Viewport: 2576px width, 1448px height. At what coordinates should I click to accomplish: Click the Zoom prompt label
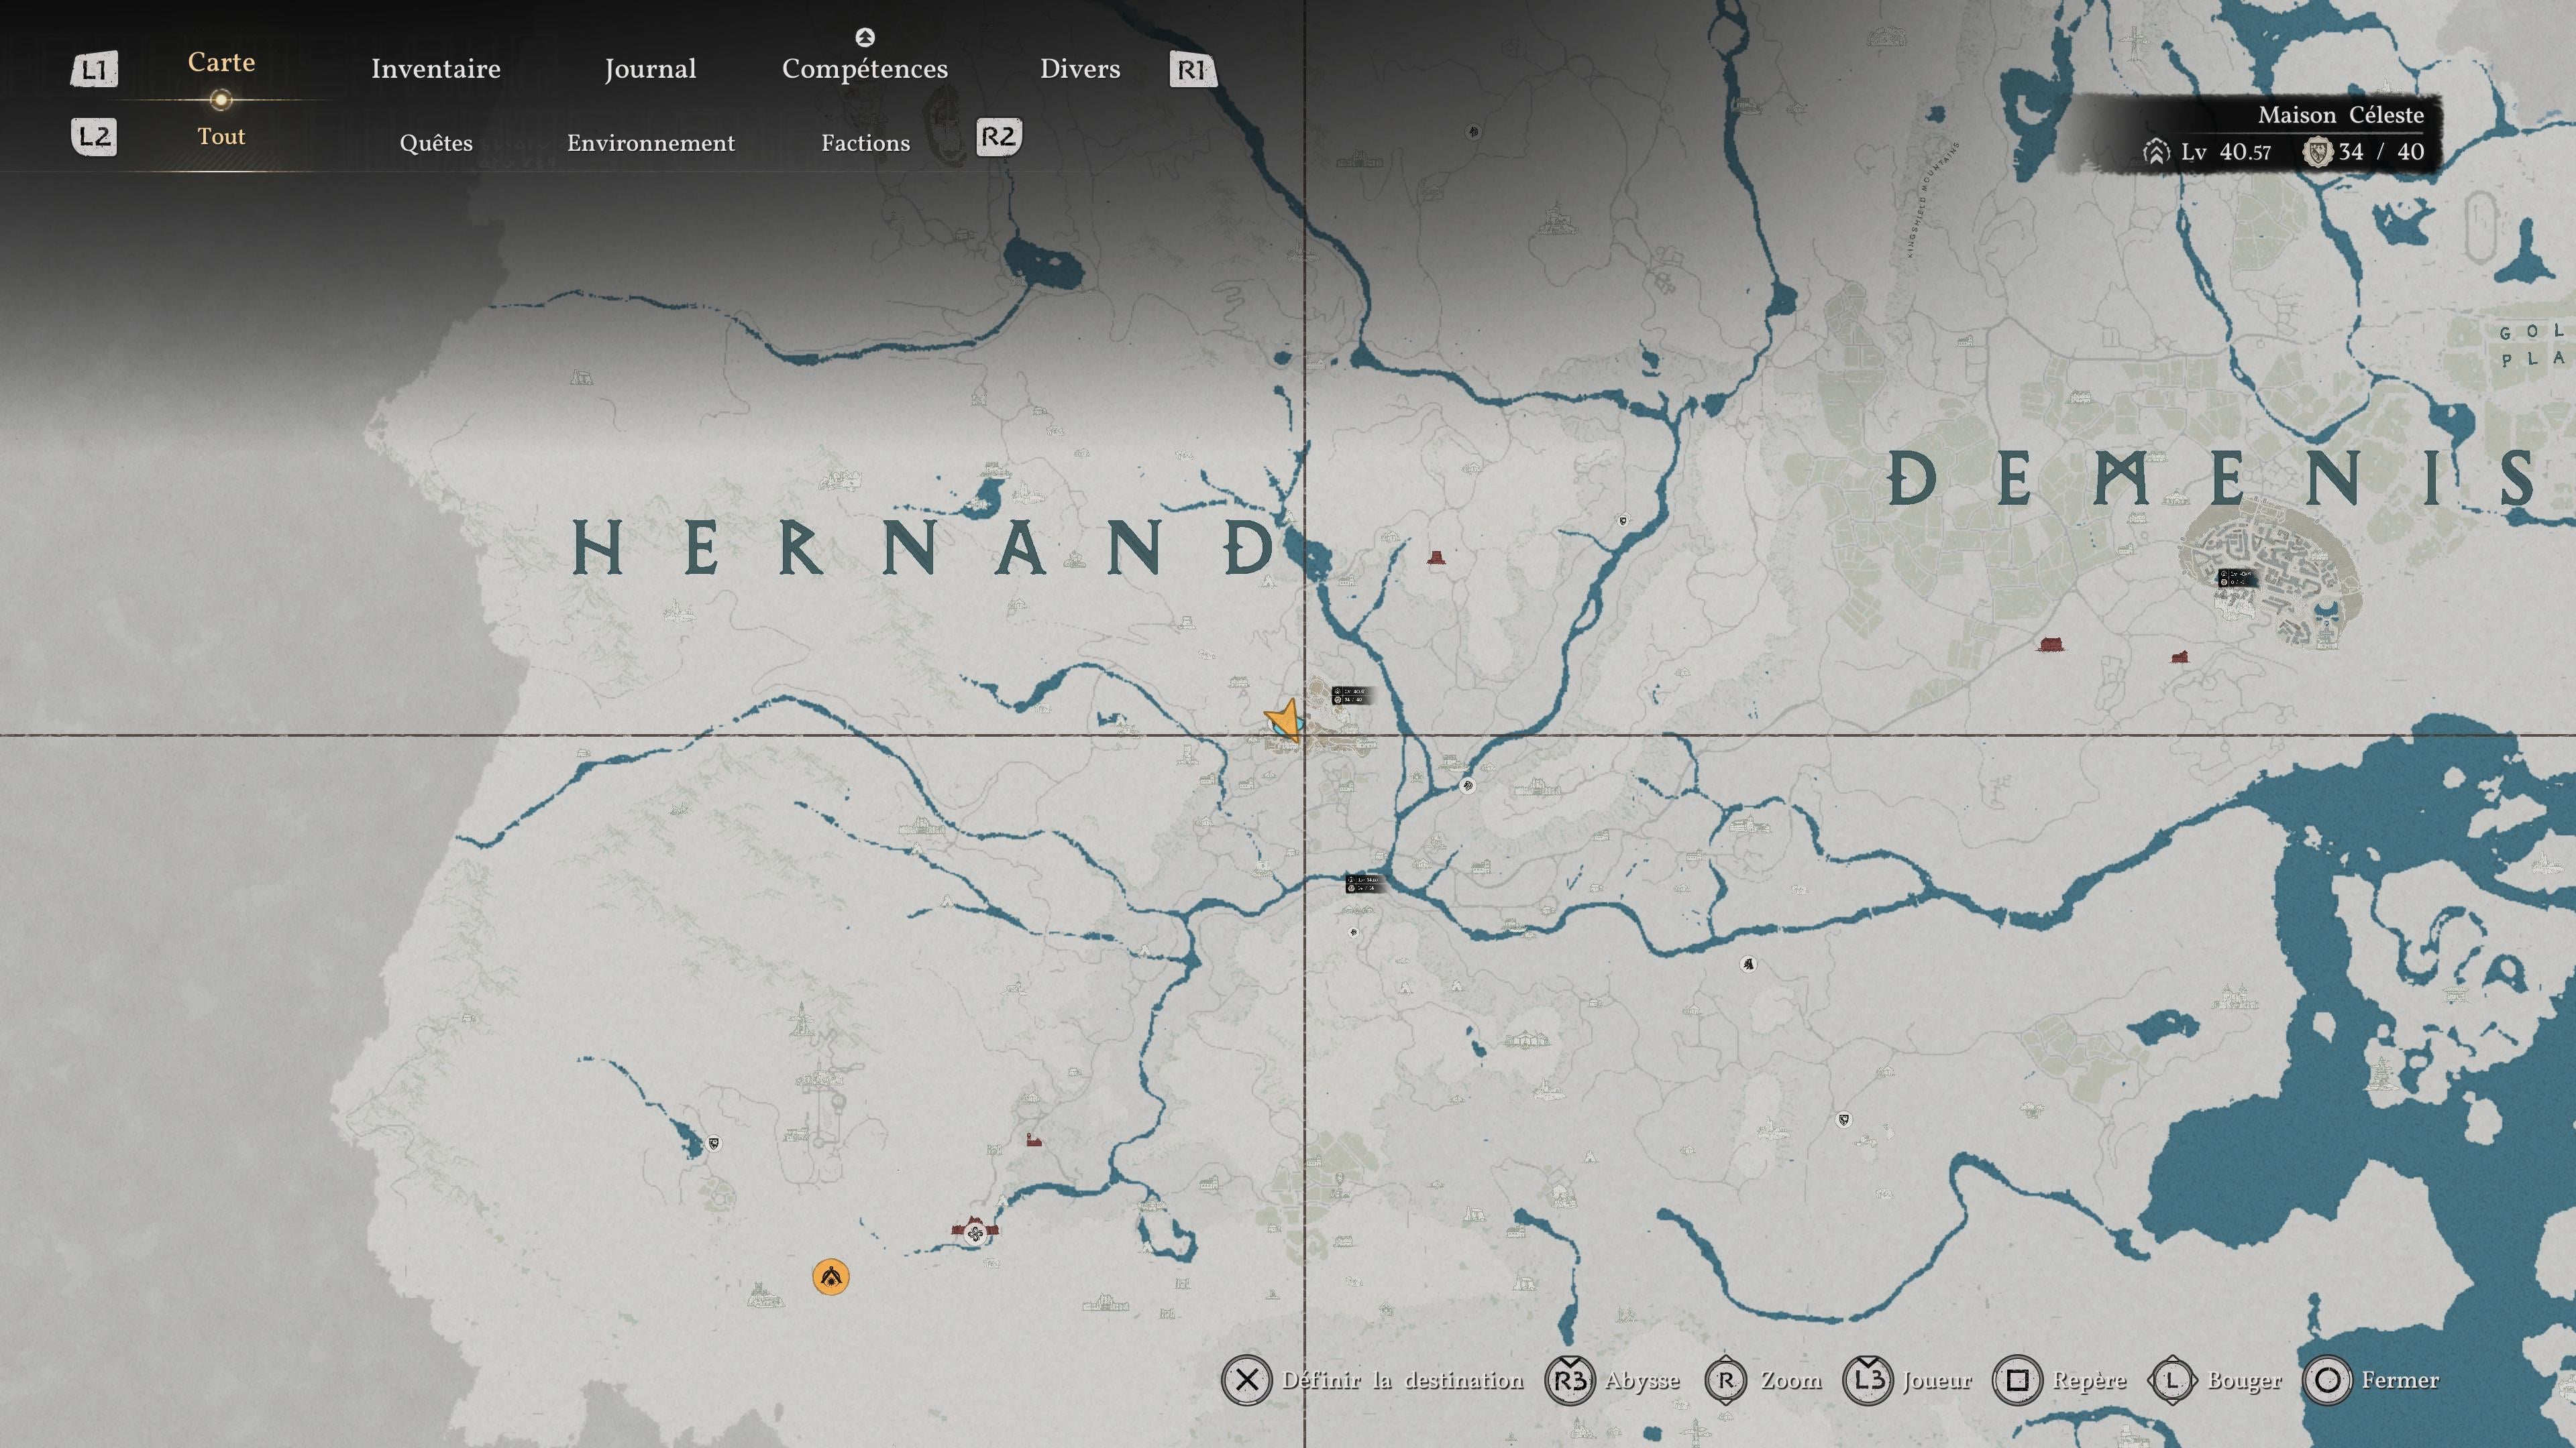1791,1380
